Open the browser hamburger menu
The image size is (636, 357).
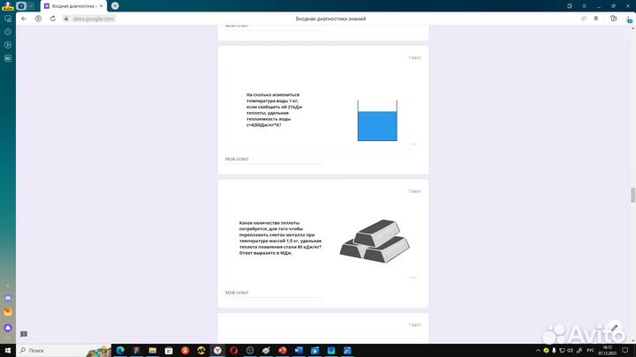pos(584,6)
